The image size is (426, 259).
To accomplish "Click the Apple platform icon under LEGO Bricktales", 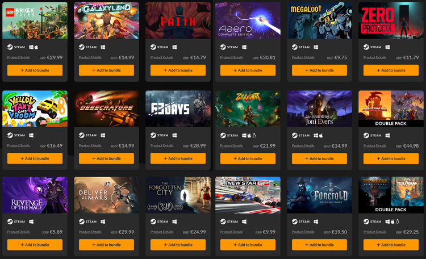I will click(x=36, y=47).
